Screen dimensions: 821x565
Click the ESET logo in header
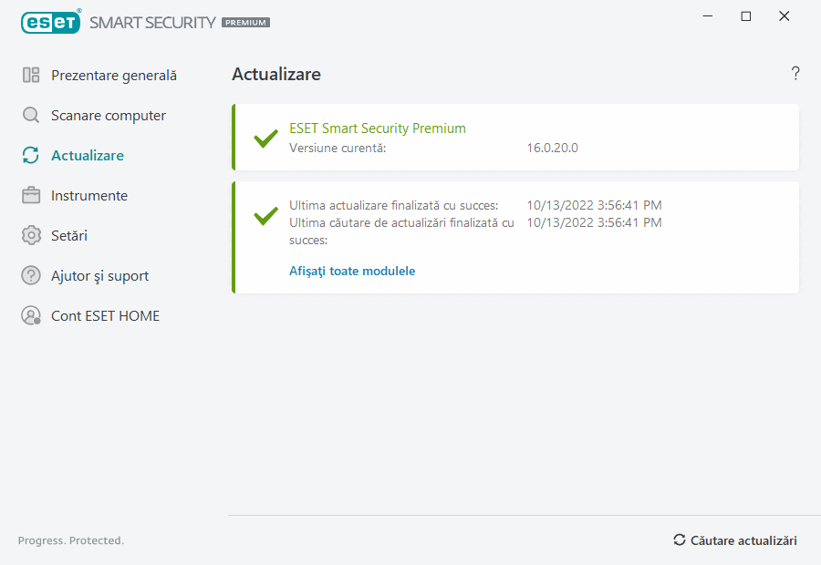tap(52, 21)
